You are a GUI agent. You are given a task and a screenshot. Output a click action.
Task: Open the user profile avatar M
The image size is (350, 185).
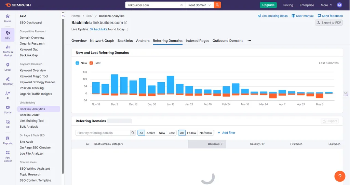pyautogui.click(x=339, y=5)
